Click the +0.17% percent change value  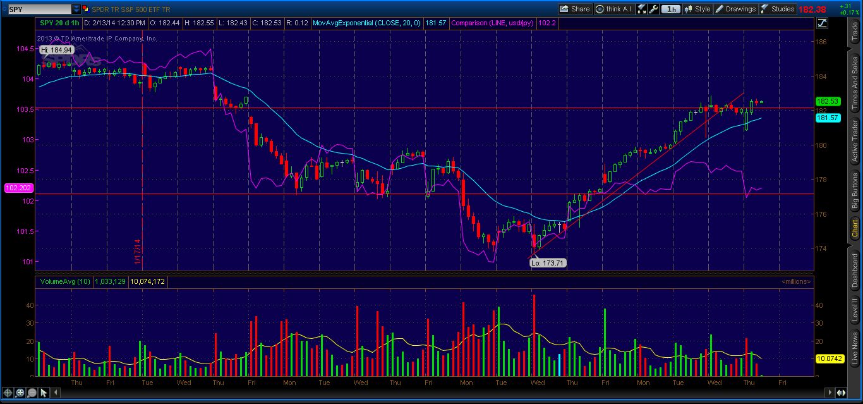click(849, 12)
